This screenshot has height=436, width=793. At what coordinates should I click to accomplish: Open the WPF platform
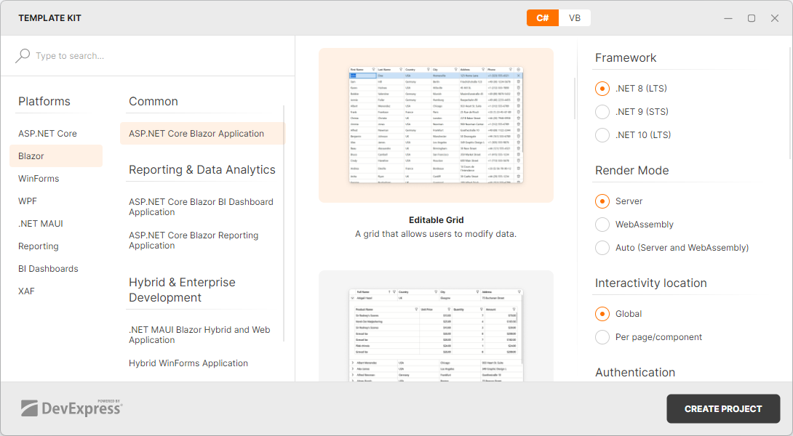(x=28, y=201)
